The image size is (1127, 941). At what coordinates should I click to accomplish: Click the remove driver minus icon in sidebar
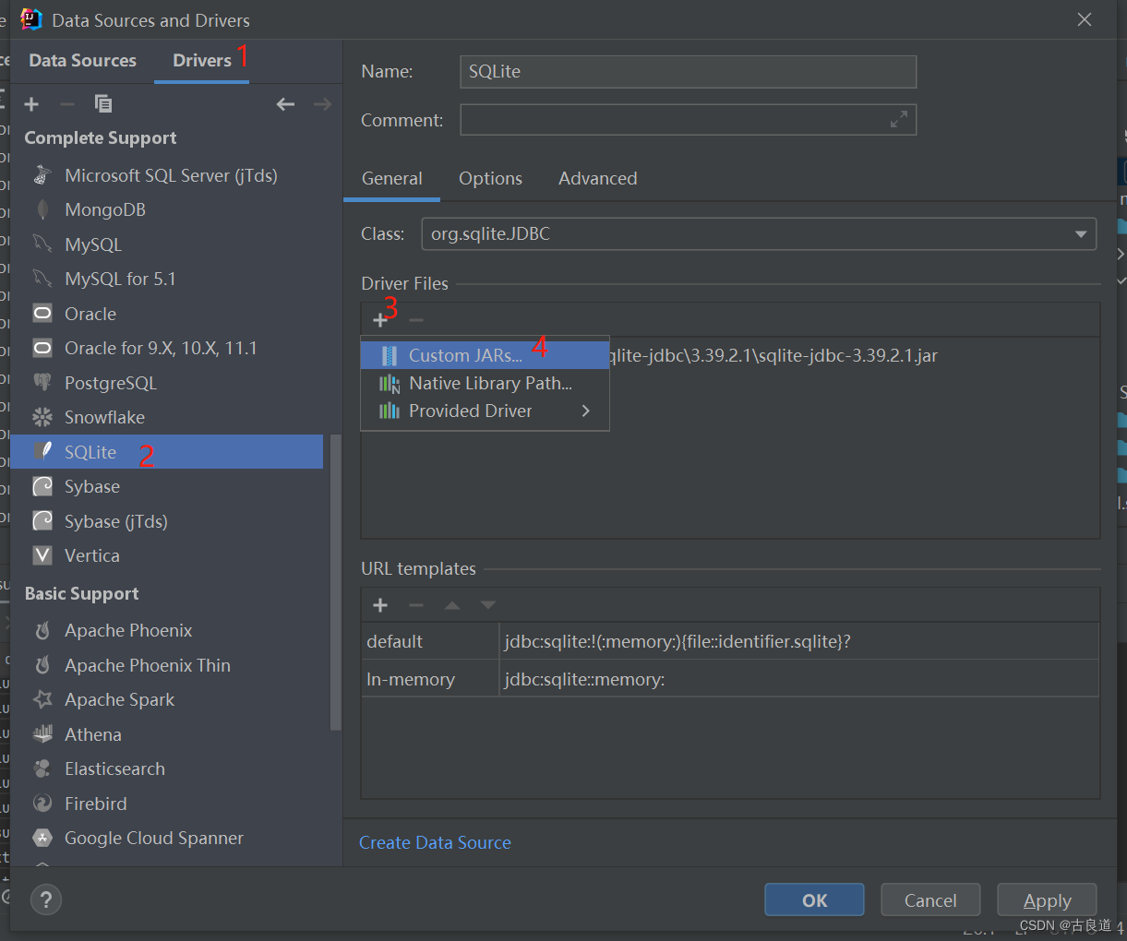click(x=66, y=104)
